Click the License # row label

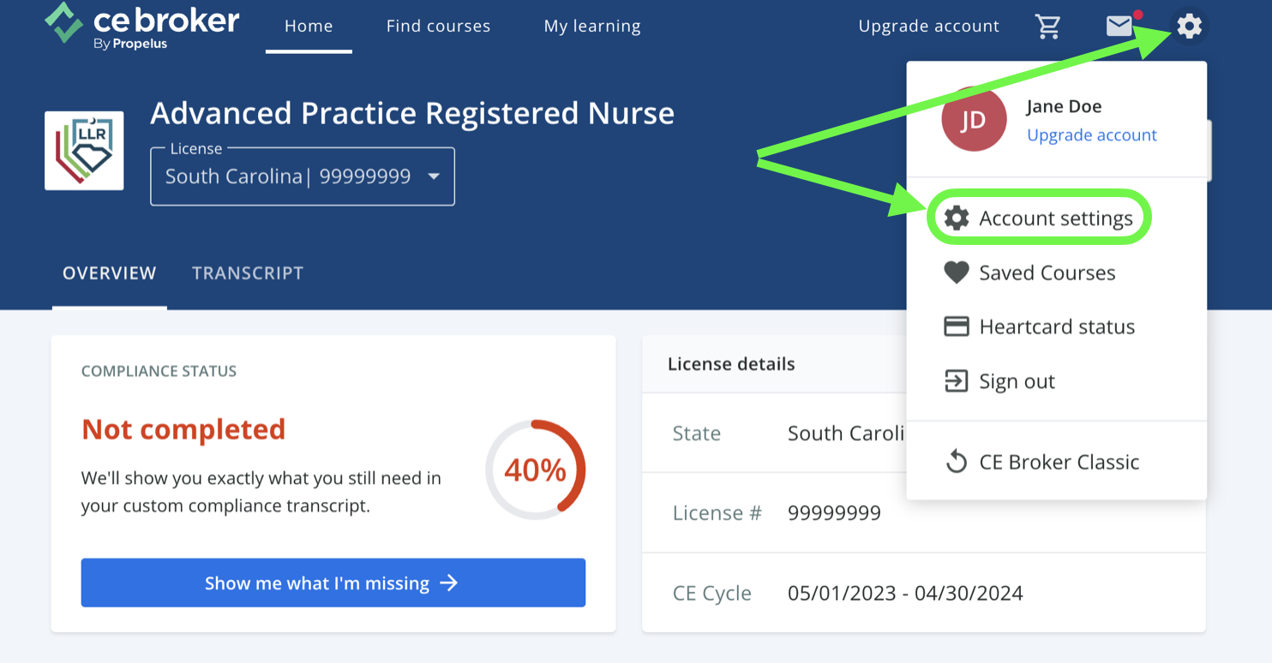(x=717, y=513)
